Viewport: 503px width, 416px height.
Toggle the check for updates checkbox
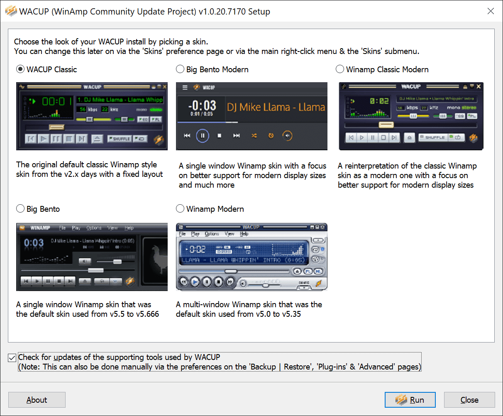pyautogui.click(x=12, y=357)
